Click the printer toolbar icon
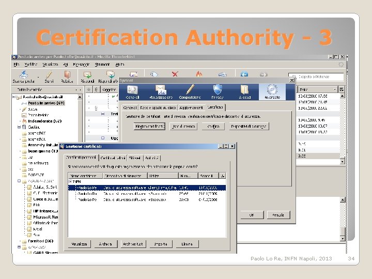Screen dimensions: 372x279 tap(222, 74)
